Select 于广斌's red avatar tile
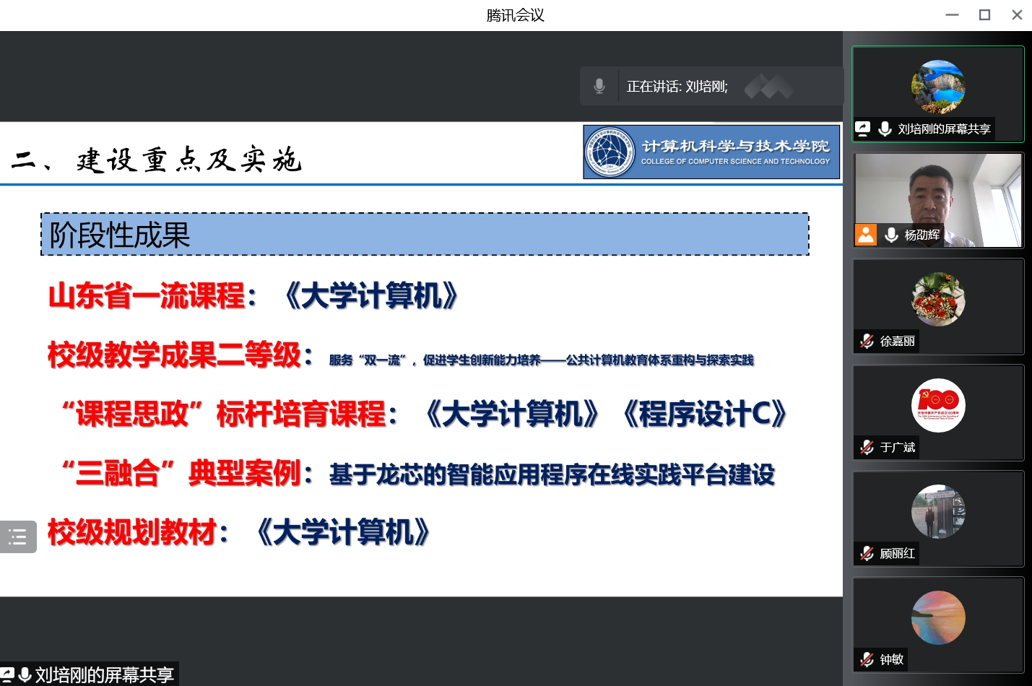The height and width of the screenshot is (686, 1032). coord(938,405)
